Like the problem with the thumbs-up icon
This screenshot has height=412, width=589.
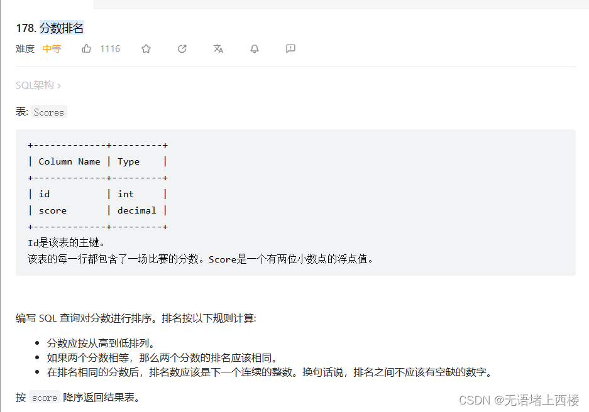[x=86, y=48]
